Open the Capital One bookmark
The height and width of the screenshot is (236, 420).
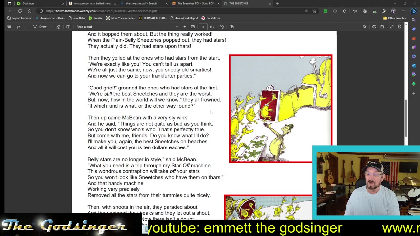coord(211,18)
